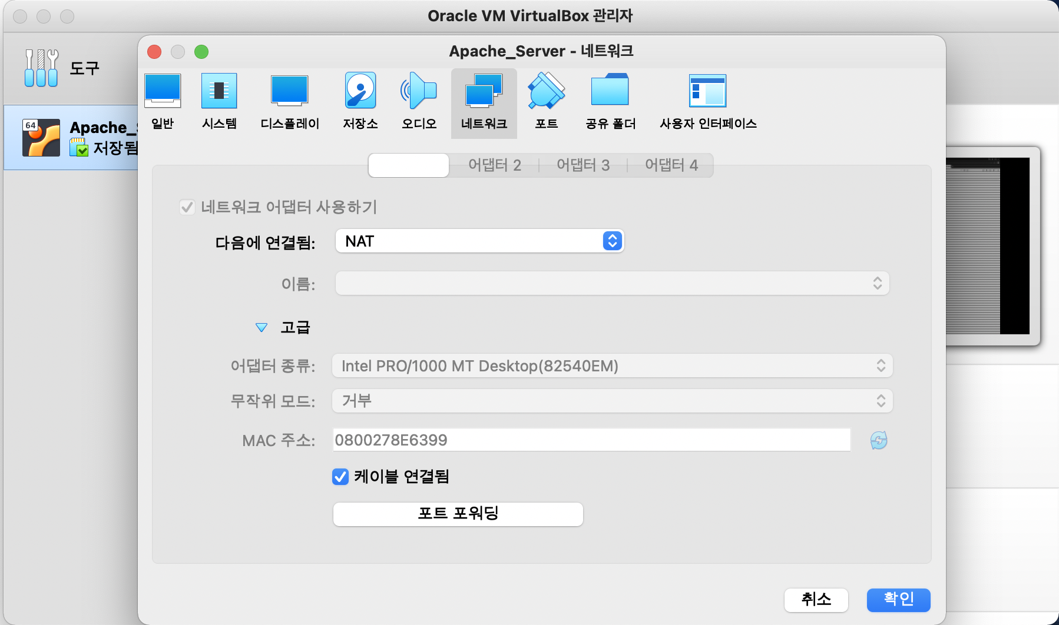The image size is (1059, 625).
Task: Click the saved-state icon beside 저장됨
Action: [x=79, y=147]
